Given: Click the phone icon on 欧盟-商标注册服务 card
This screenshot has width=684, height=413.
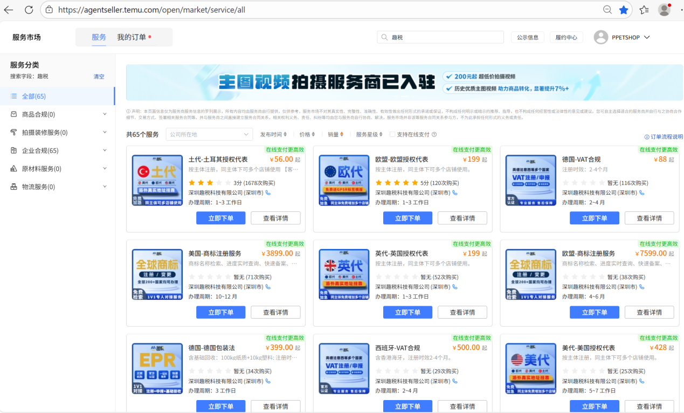Looking at the screenshot, I should [641, 287].
